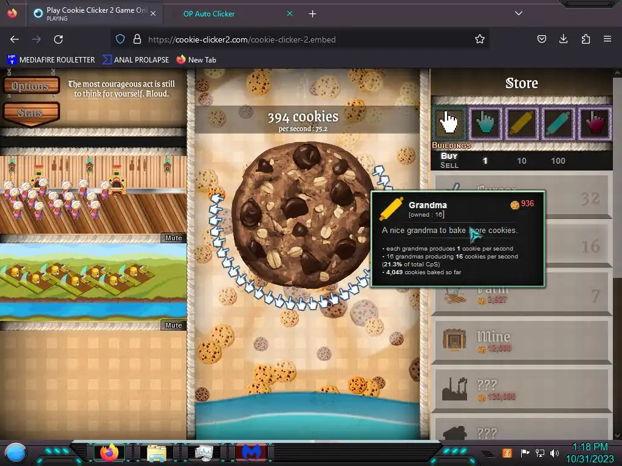Open the Start orb button

[x=16, y=453]
